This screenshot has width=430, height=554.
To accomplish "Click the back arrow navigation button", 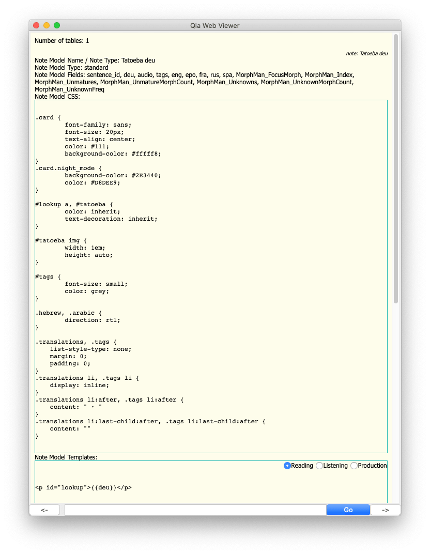I will (x=45, y=510).
